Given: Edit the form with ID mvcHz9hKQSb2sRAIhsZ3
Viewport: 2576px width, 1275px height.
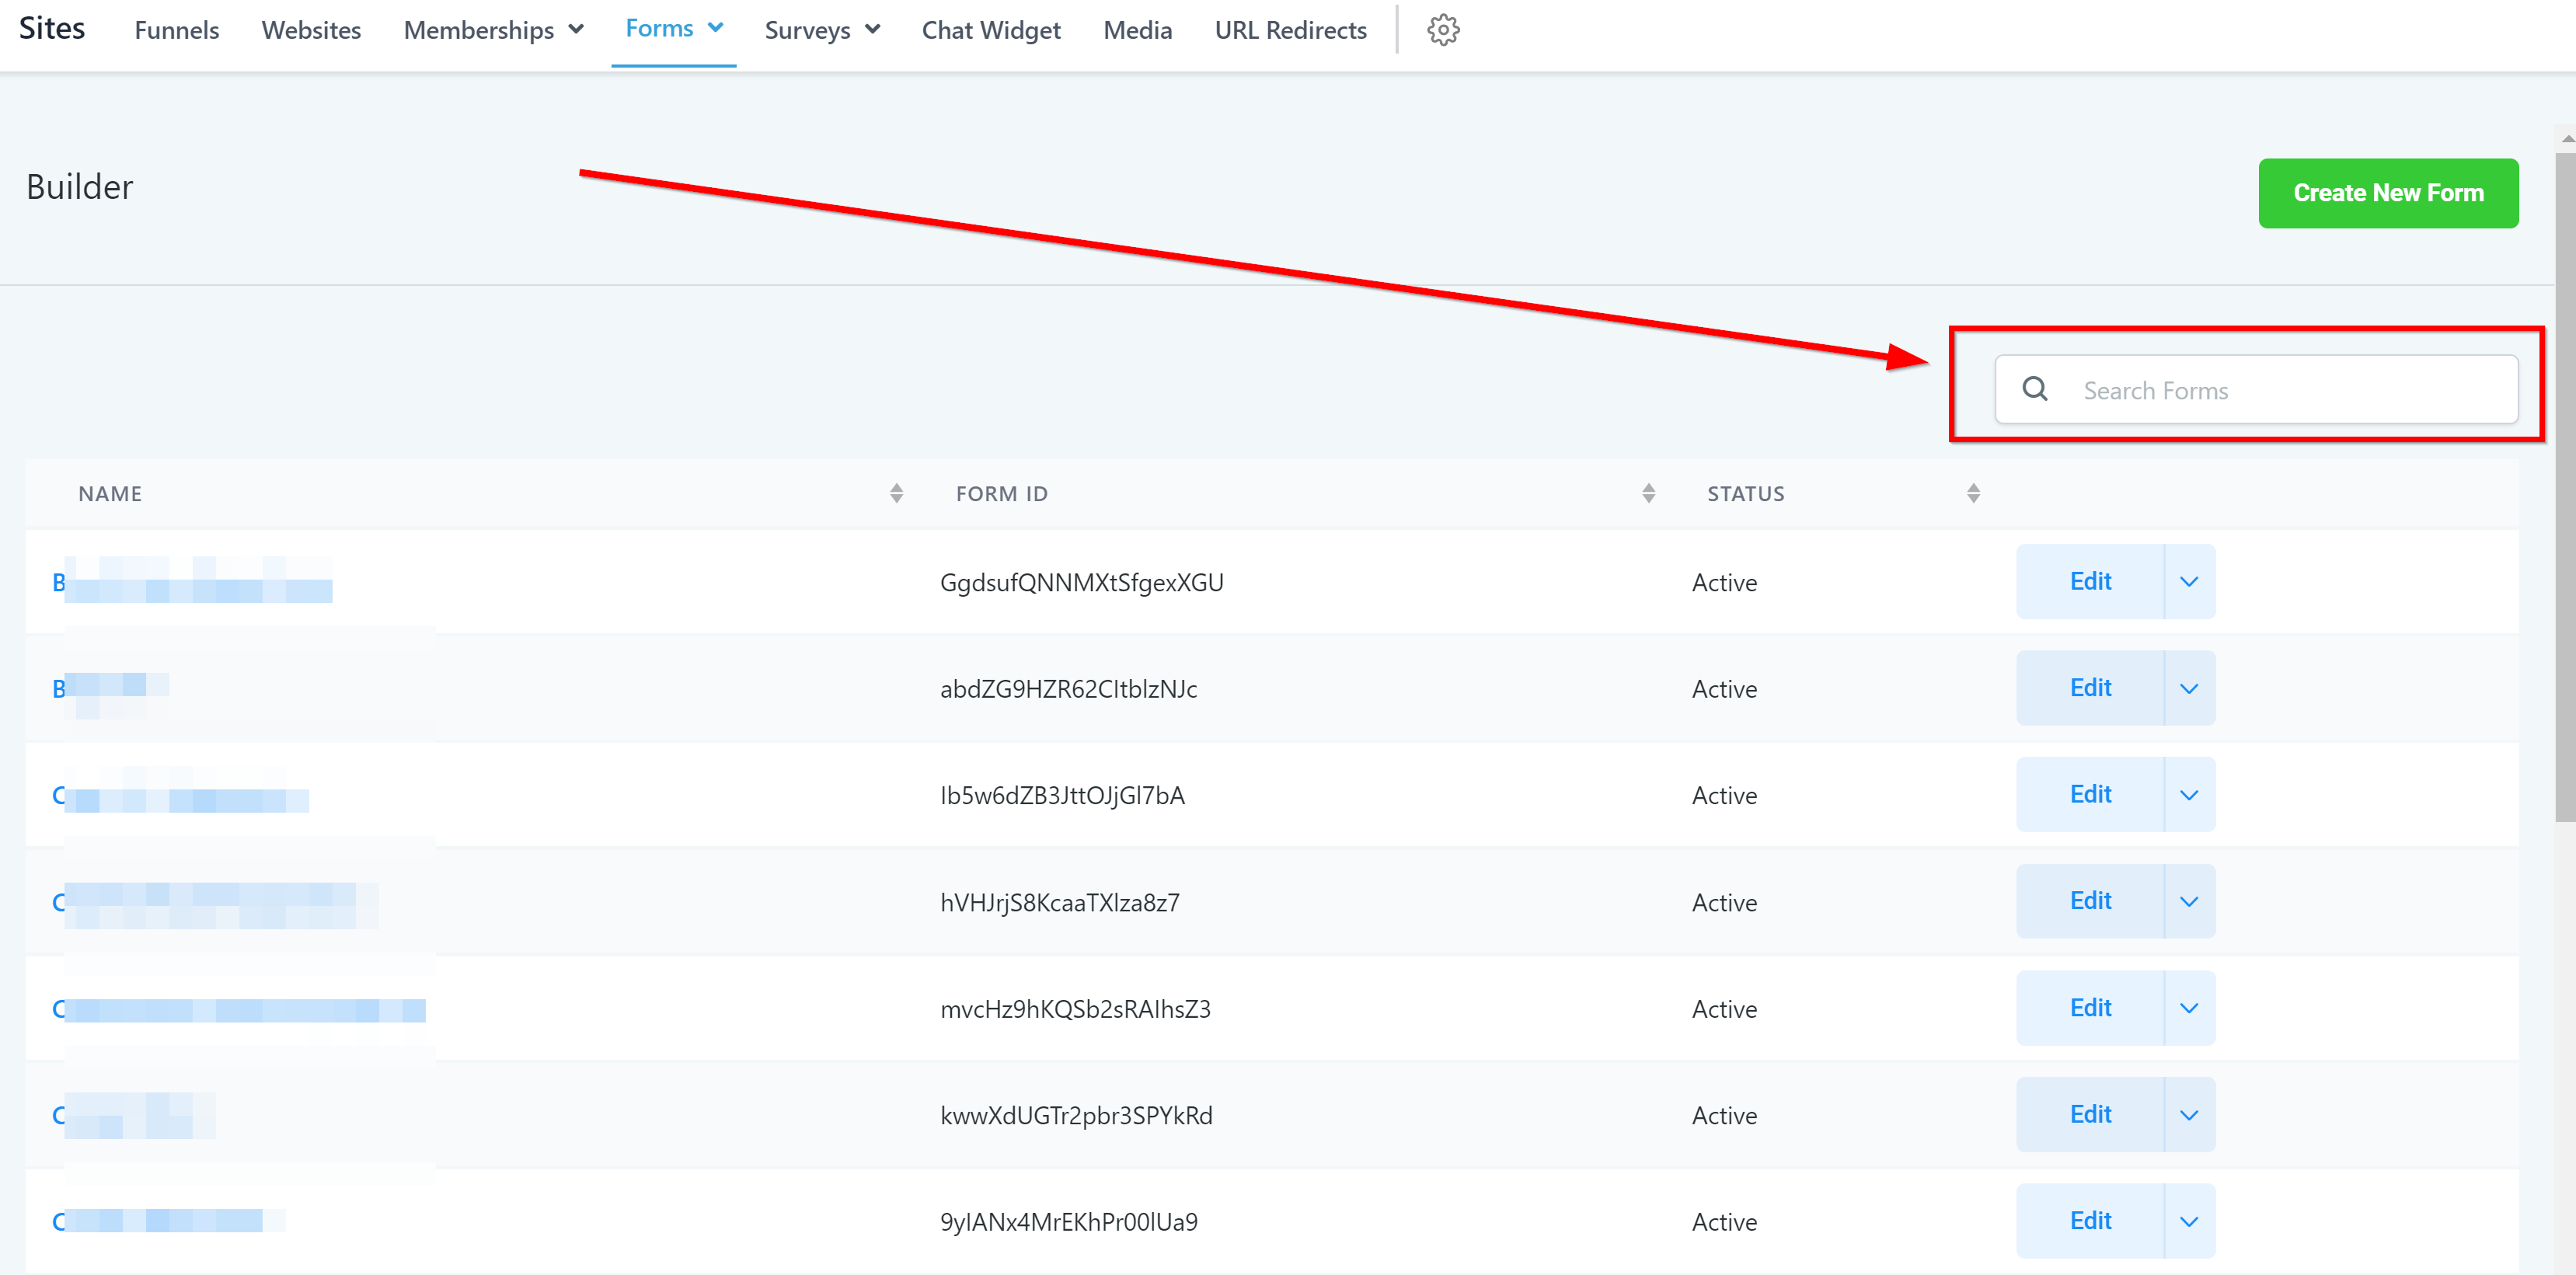Looking at the screenshot, I should coord(2089,1008).
